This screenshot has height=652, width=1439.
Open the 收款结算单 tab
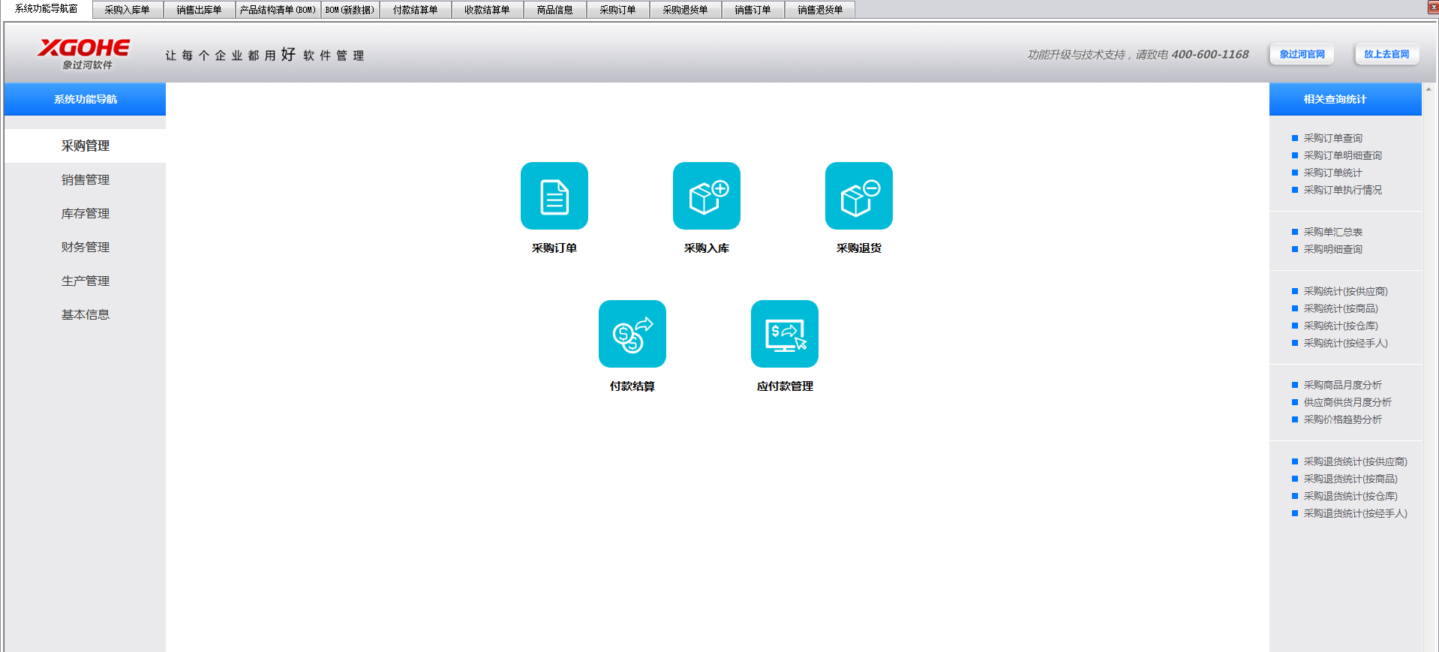coord(486,10)
